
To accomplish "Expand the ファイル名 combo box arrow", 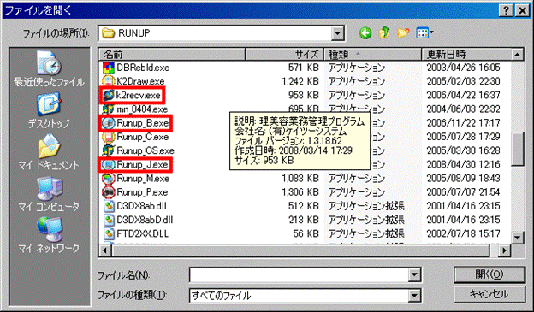I will pos(414,275).
